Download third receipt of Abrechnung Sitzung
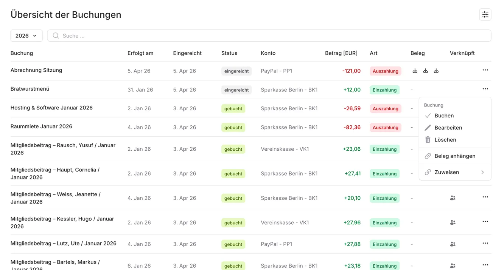This screenshot has width=493, height=270. tap(436, 71)
